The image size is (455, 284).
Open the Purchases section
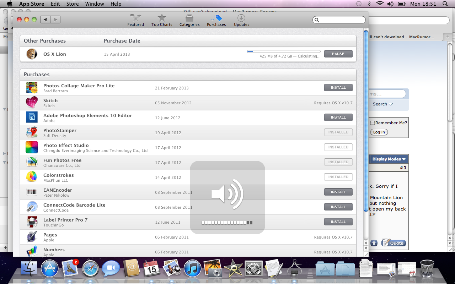(x=216, y=20)
